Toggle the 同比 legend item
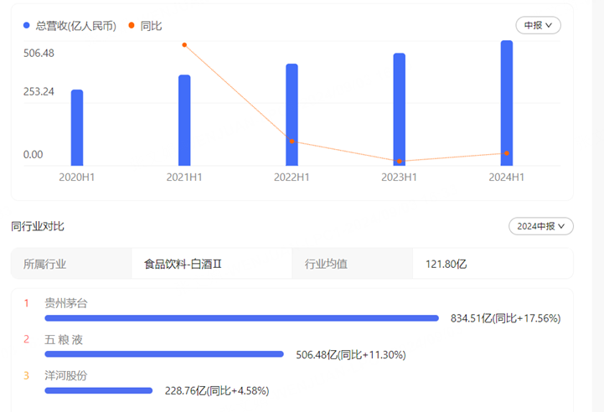 [x=145, y=26]
